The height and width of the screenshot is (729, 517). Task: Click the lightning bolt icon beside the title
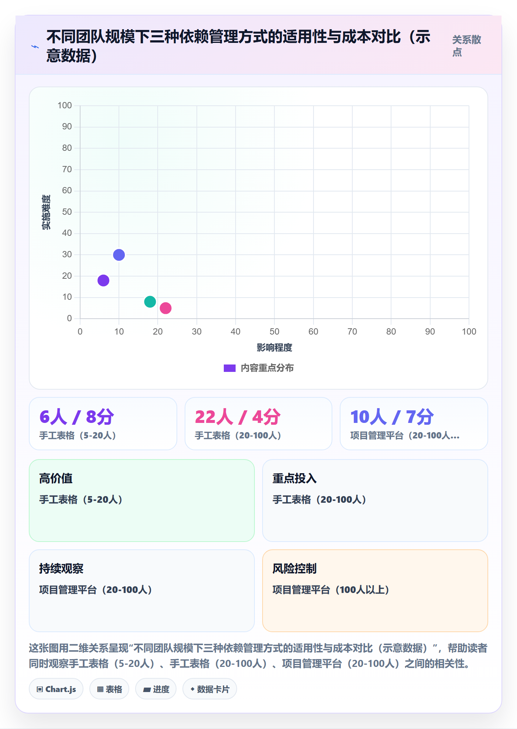(x=35, y=47)
